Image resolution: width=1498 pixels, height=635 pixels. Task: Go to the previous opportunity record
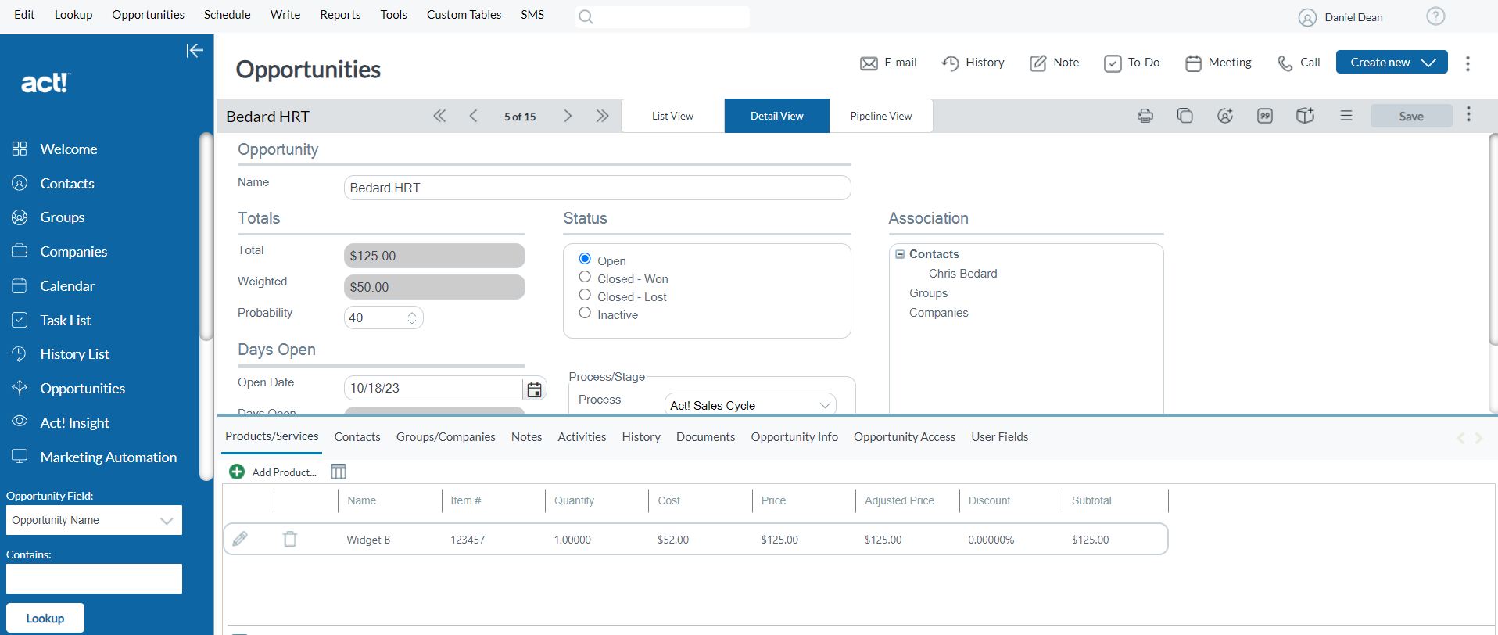(473, 116)
